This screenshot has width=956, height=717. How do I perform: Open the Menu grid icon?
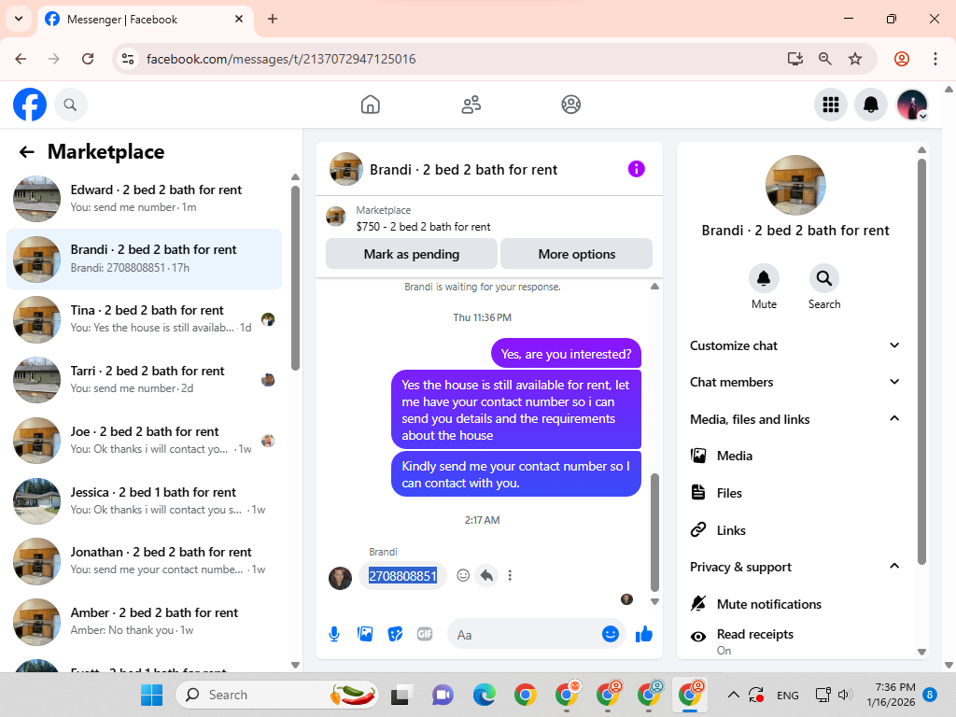[x=830, y=105]
